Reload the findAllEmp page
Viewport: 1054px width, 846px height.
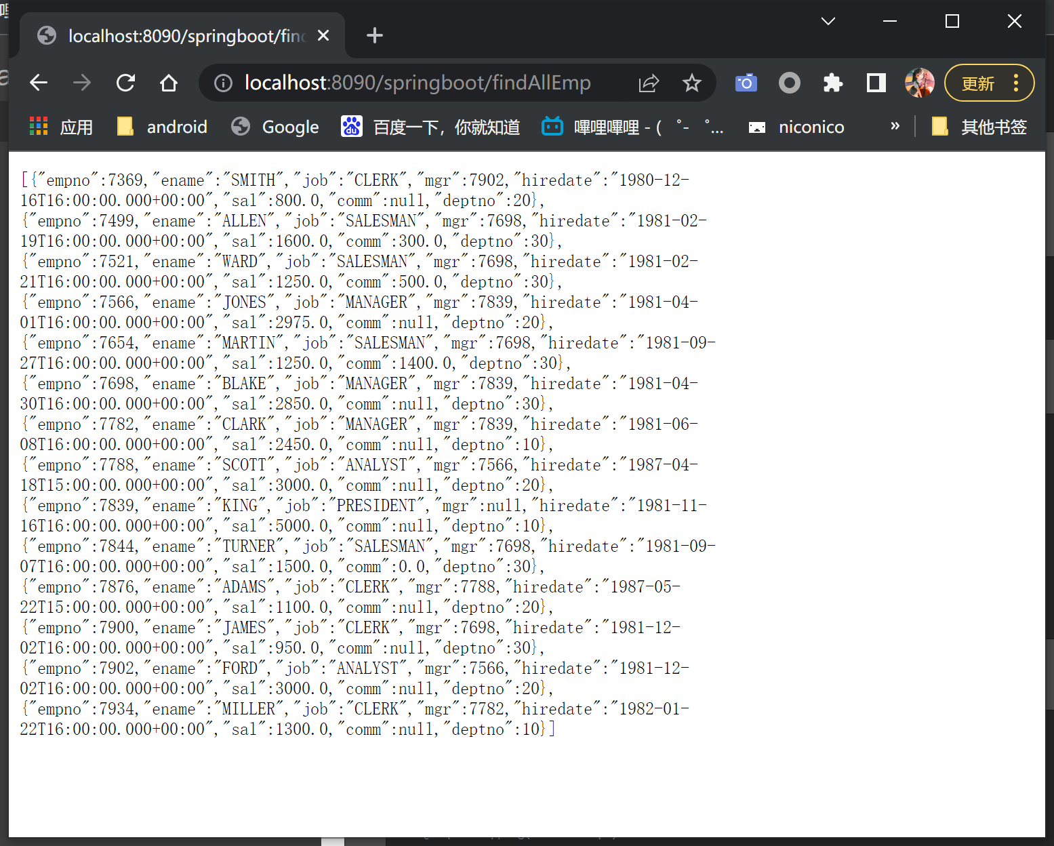[125, 83]
